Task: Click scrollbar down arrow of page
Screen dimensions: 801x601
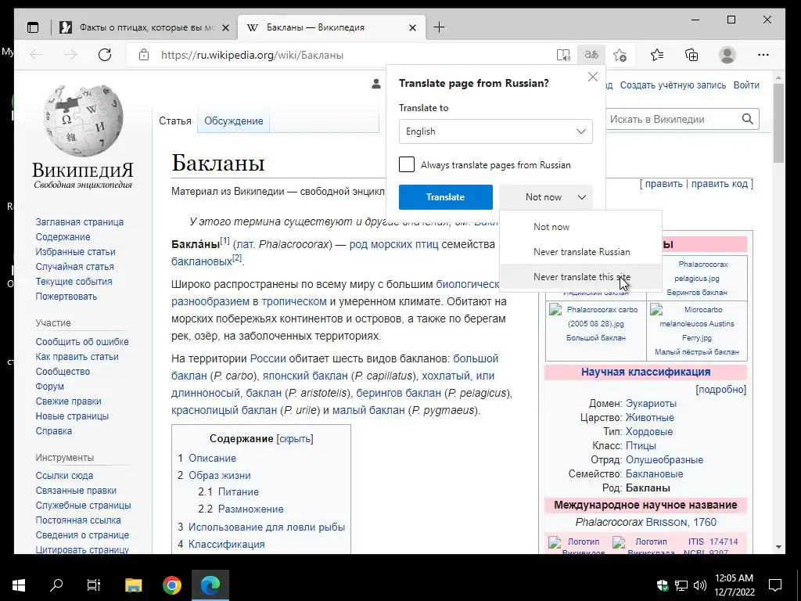Action: (x=778, y=547)
